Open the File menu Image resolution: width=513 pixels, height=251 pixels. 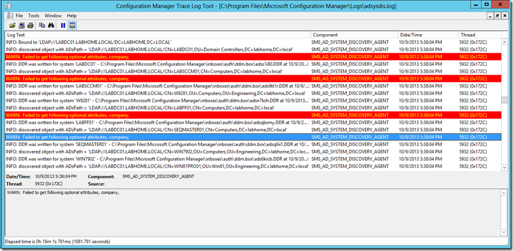(x=19, y=16)
